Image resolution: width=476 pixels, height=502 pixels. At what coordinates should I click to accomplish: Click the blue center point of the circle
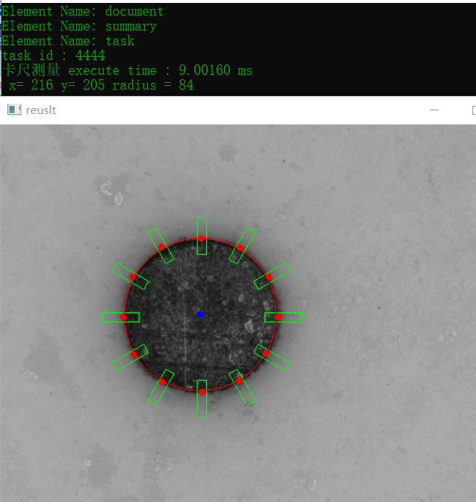tap(200, 315)
